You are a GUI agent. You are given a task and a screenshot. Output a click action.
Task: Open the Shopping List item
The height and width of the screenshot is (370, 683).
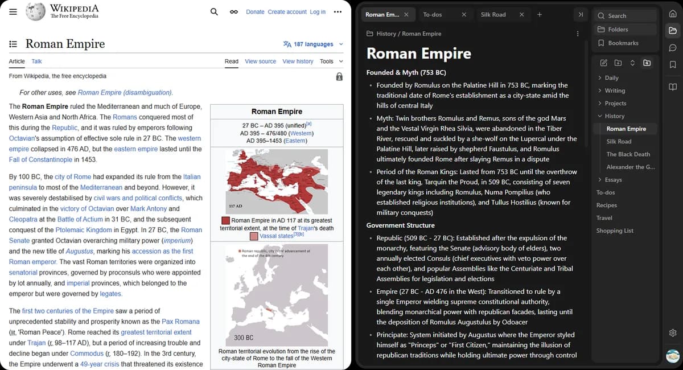point(615,231)
